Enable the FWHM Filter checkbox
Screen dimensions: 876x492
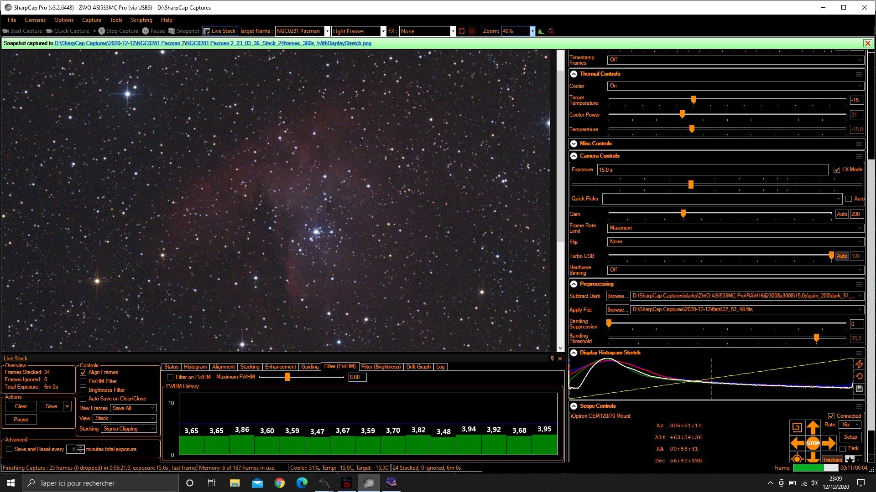click(x=83, y=381)
